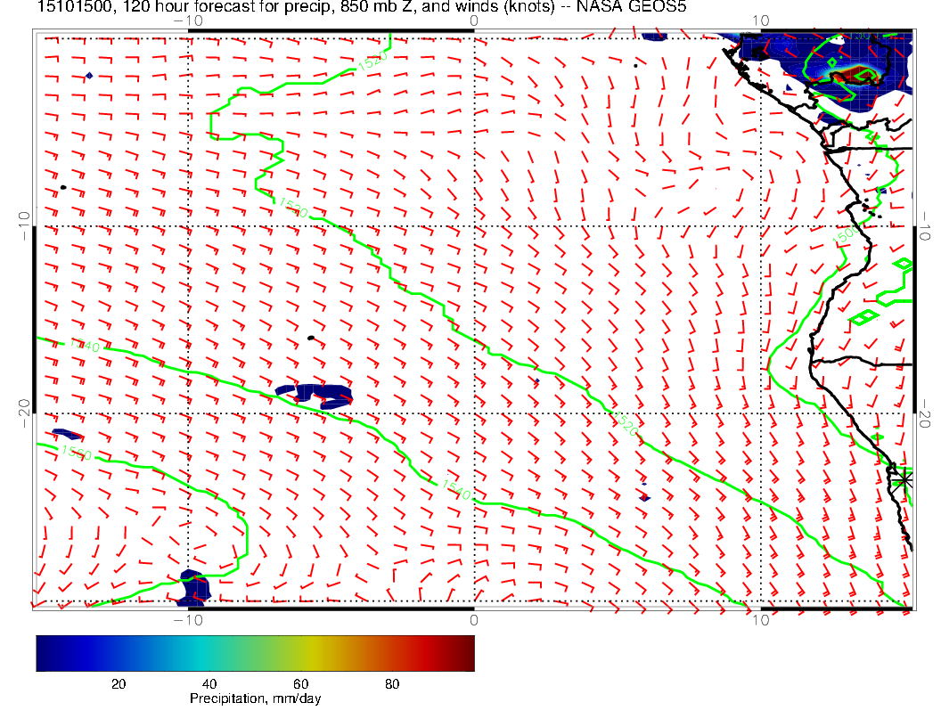Click the small blue precipitation patch below the 1540 label at the left edge
Image resolution: width=941 pixels, height=727 pixels.
[67, 434]
